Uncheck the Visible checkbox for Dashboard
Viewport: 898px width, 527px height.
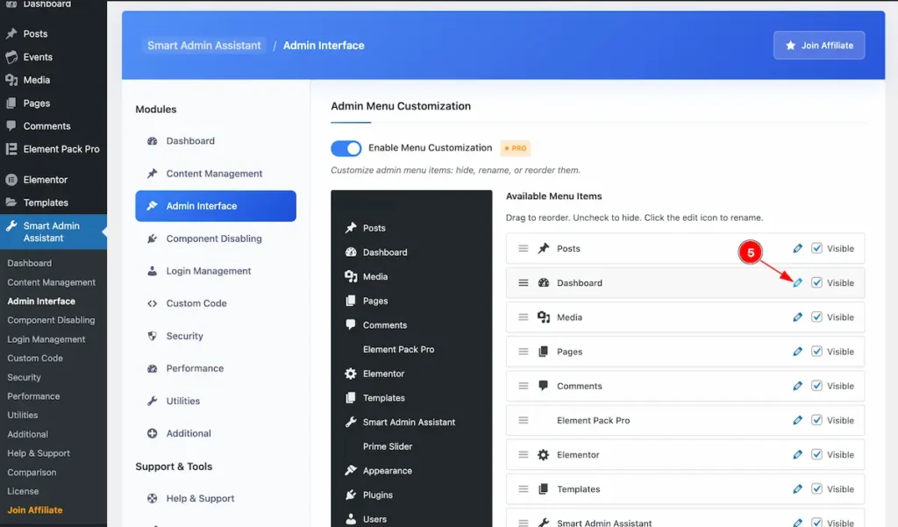816,282
